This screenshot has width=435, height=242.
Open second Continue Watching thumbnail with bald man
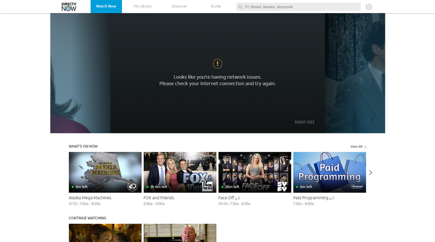pos(180,233)
